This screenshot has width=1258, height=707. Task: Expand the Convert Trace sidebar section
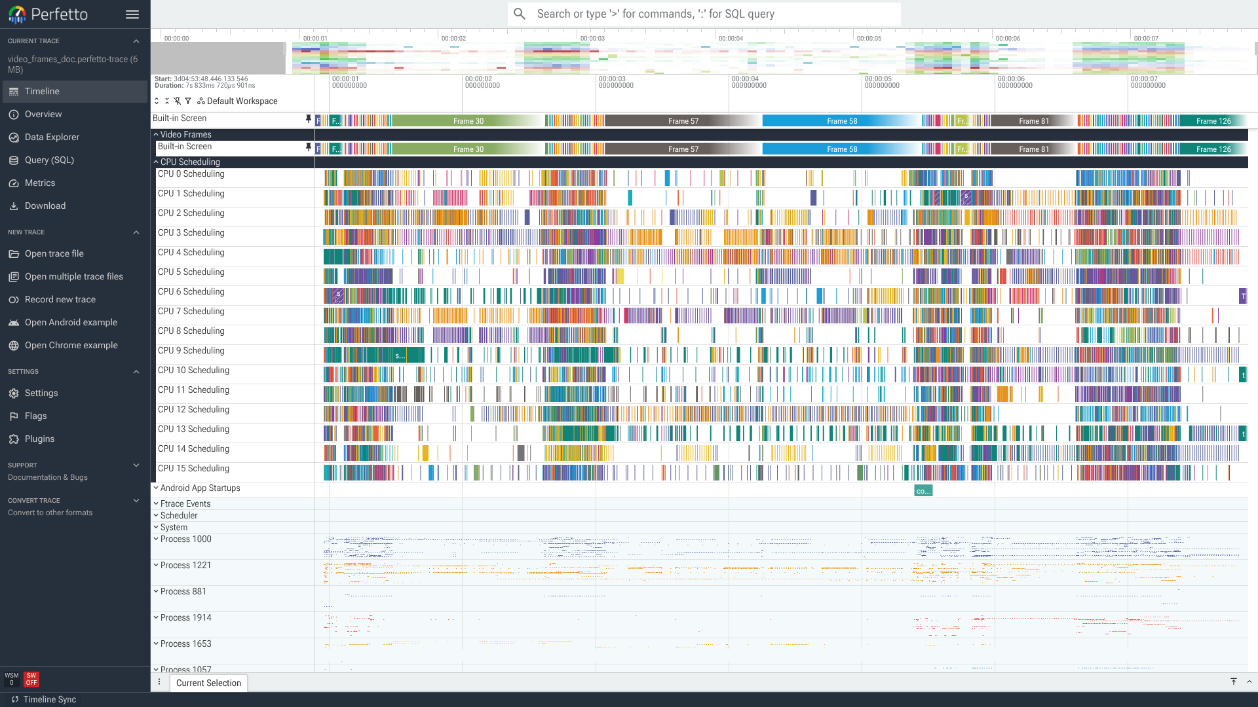tap(136, 501)
